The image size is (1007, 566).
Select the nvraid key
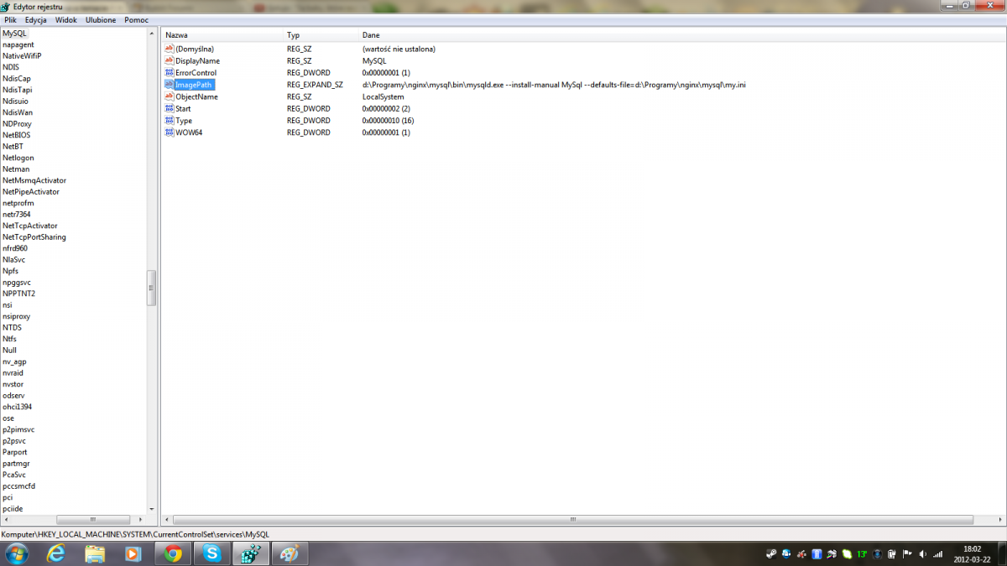coord(13,372)
